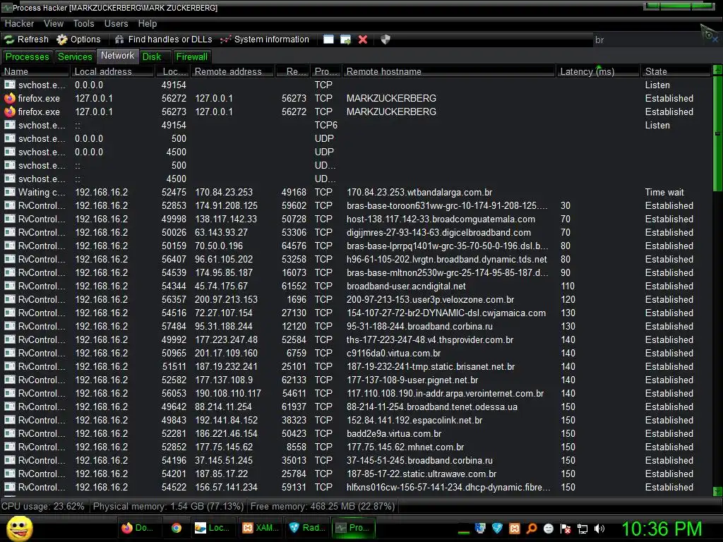
Task: Select hostname 88-214-11-254.broadband.tenet.odessa.ua
Action: (x=432, y=407)
